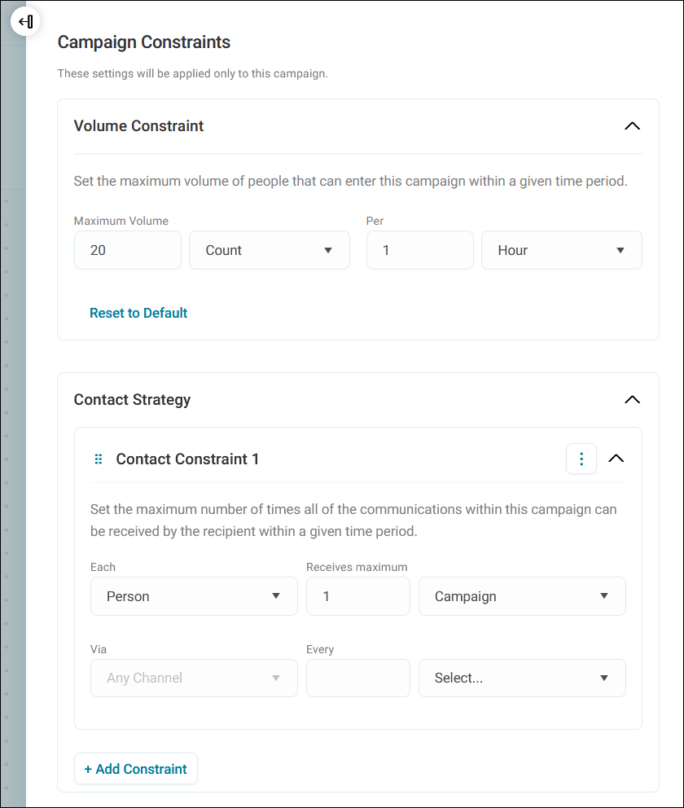Open the Person dropdown under Each
Image resolution: width=684 pixels, height=808 pixels.
tap(194, 596)
